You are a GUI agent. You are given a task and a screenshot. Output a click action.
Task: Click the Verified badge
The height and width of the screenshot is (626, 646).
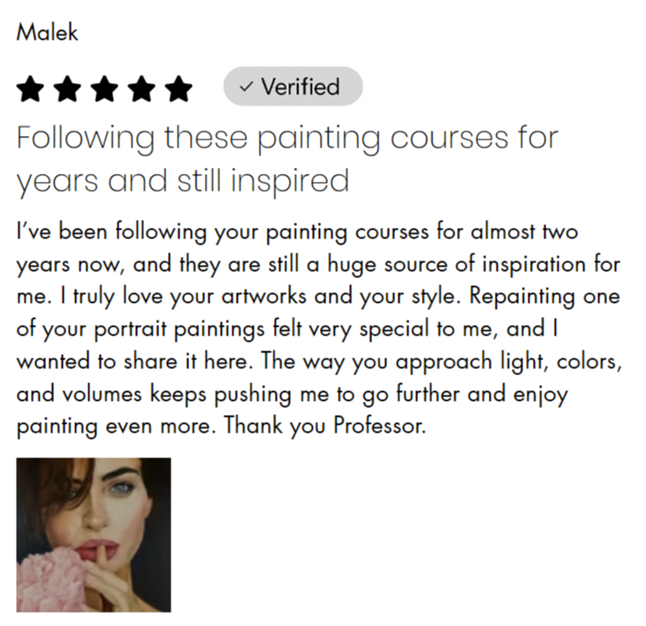coord(293,87)
